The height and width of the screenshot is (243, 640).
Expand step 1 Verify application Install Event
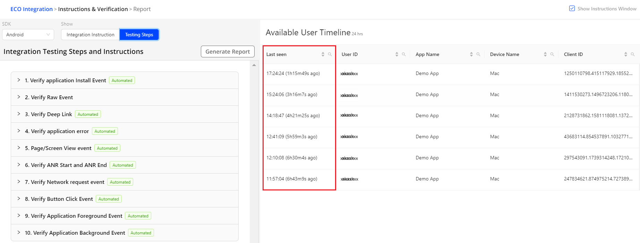tap(19, 80)
